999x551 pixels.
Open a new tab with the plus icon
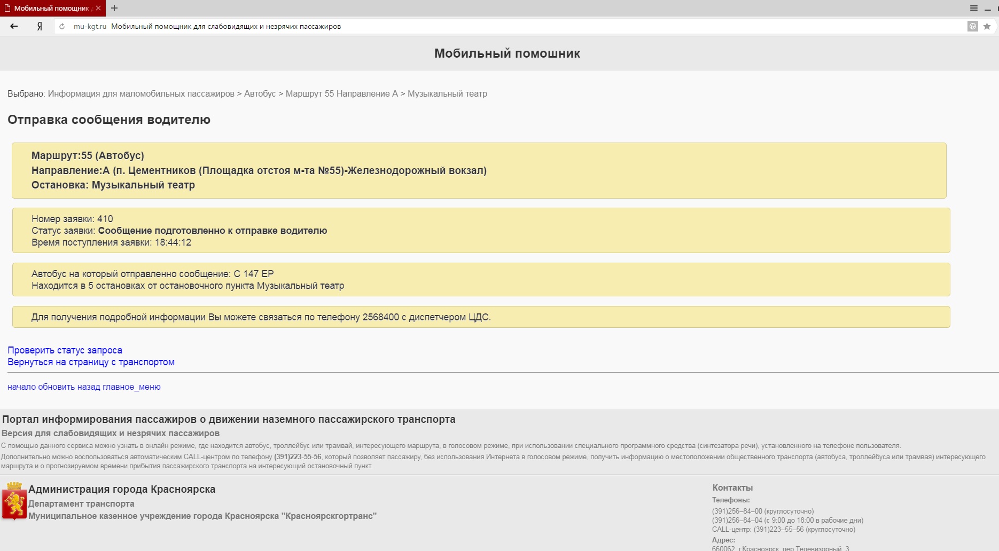tap(114, 8)
